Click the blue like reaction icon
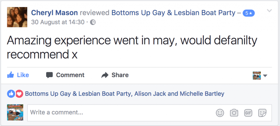 [11, 94]
